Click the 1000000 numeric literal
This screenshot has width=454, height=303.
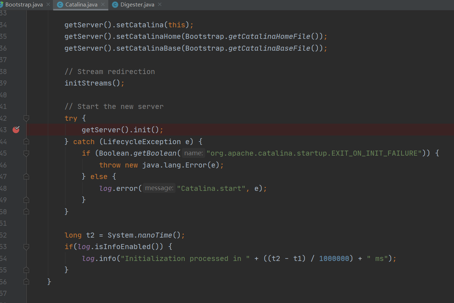(334, 258)
